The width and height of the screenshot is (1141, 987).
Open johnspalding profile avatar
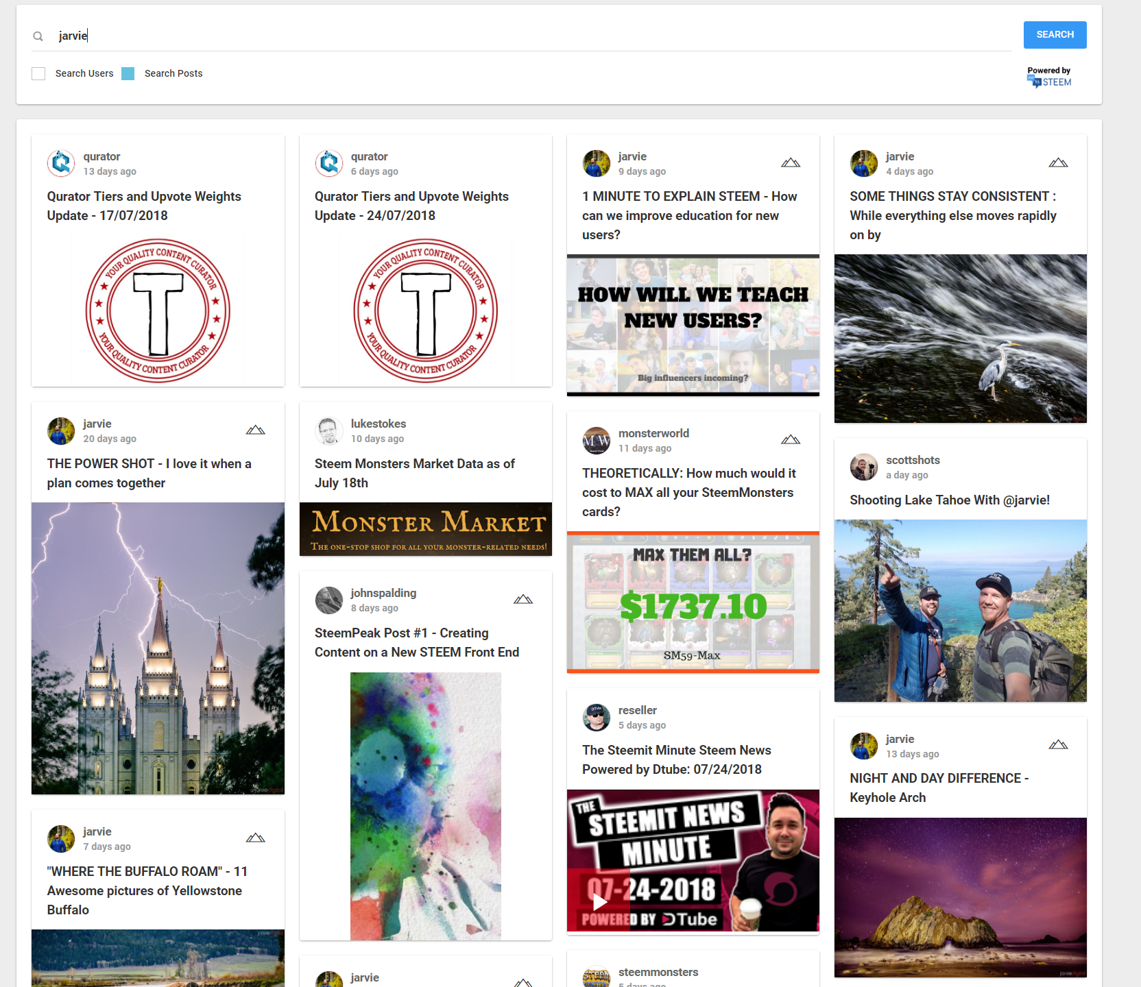[328, 600]
